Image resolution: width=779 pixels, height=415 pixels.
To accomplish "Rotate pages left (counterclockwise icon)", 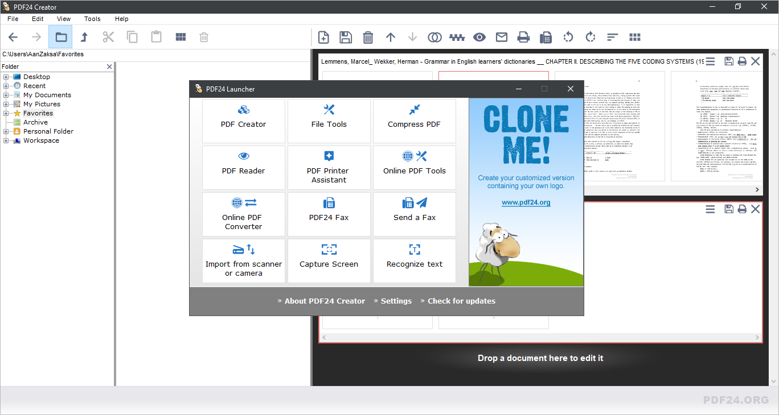I will pyautogui.click(x=568, y=38).
